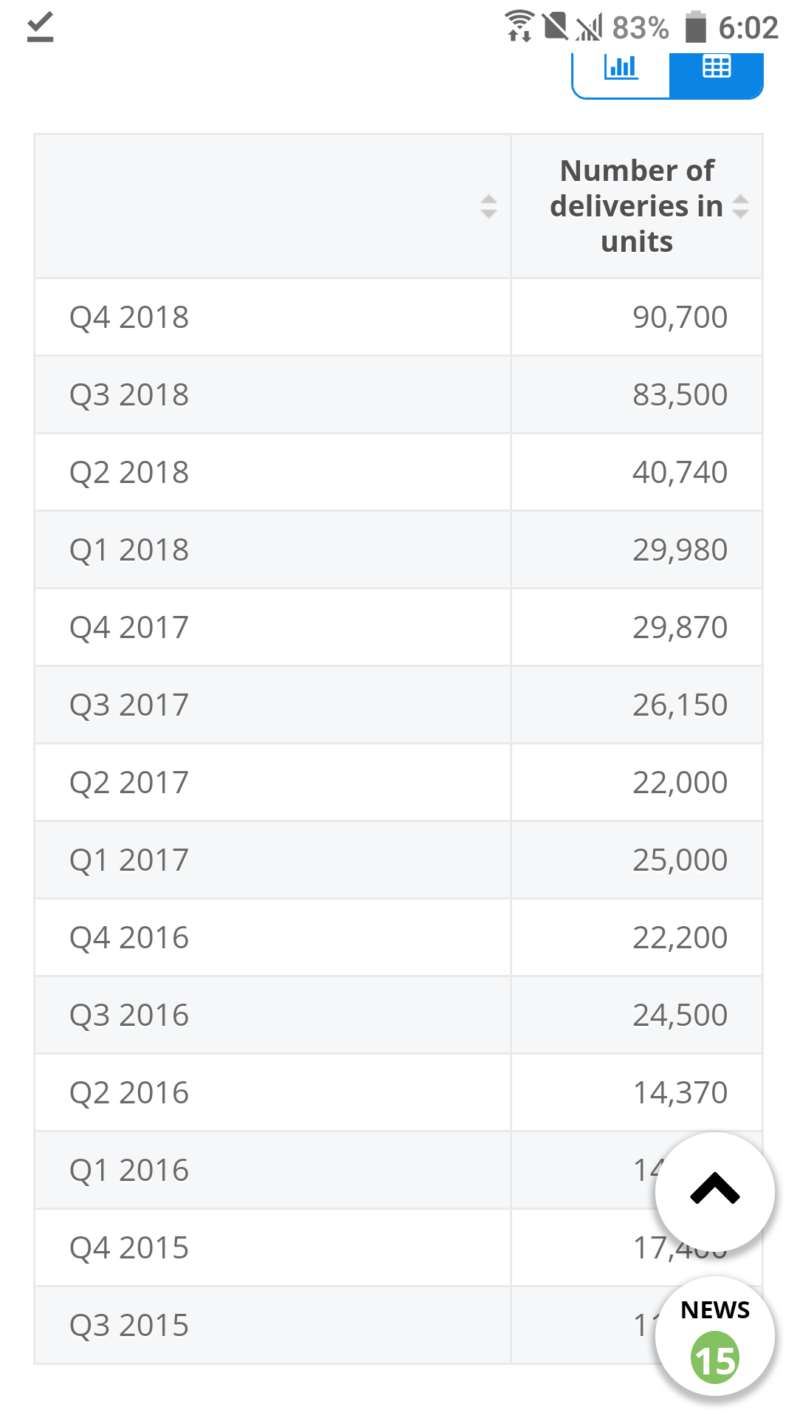Select the Q2 2018 row label
This screenshot has width=797, height=1418.
coord(129,473)
